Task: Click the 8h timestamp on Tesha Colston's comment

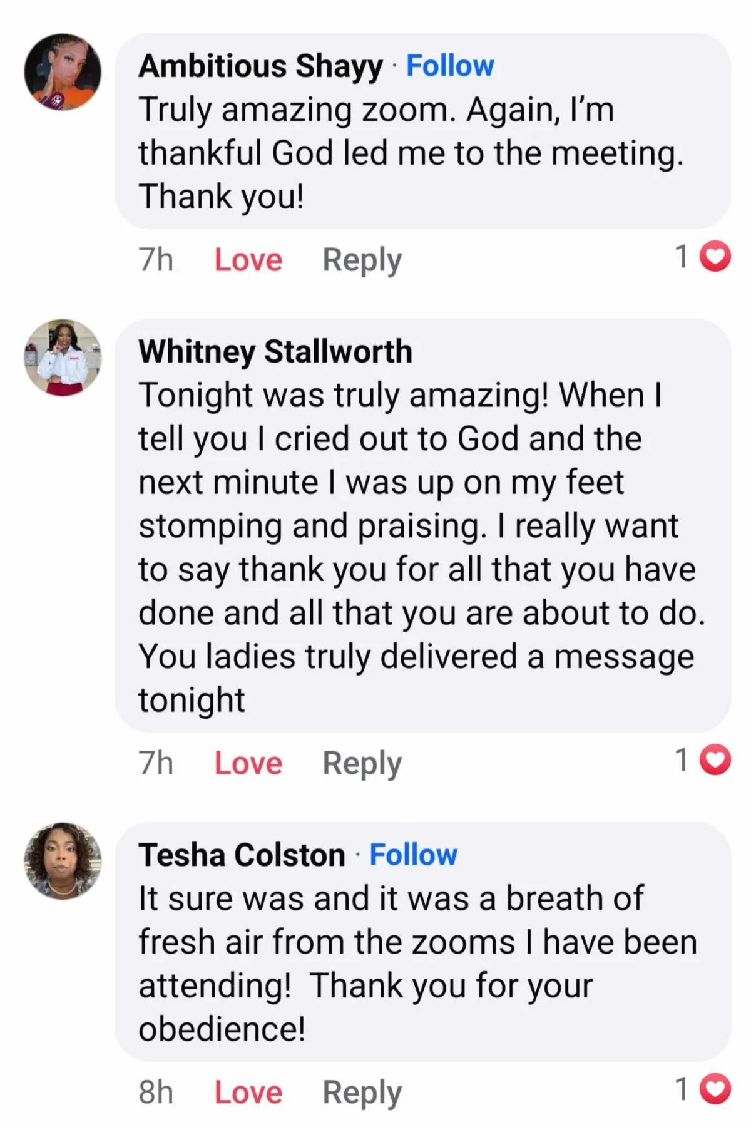Action: (156, 1093)
